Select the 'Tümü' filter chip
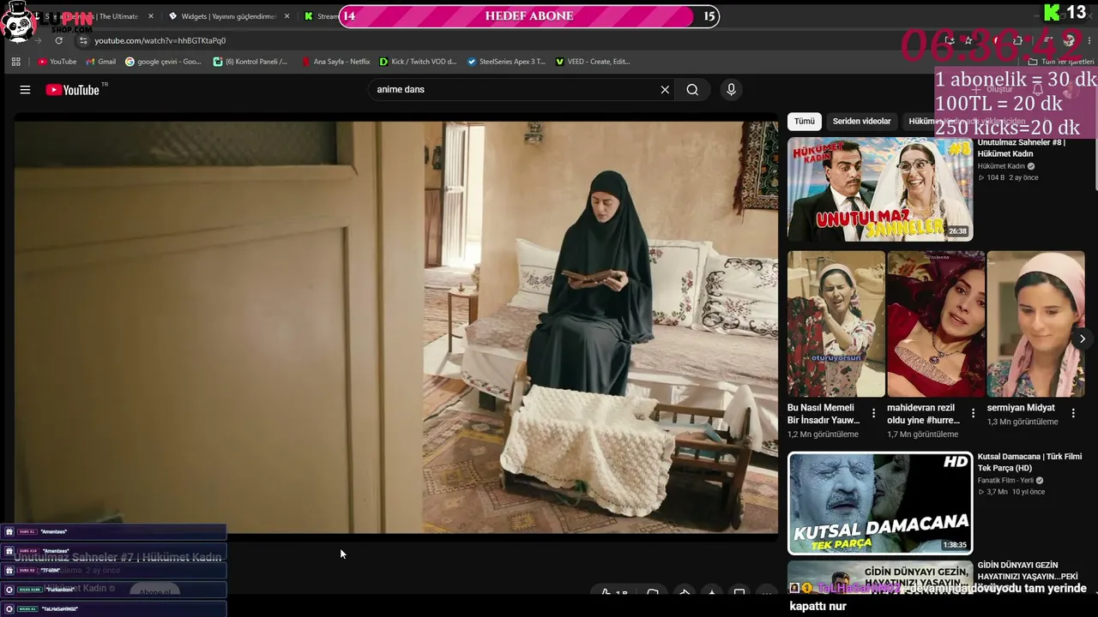The height and width of the screenshot is (617, 1098). tap(805, 122)
